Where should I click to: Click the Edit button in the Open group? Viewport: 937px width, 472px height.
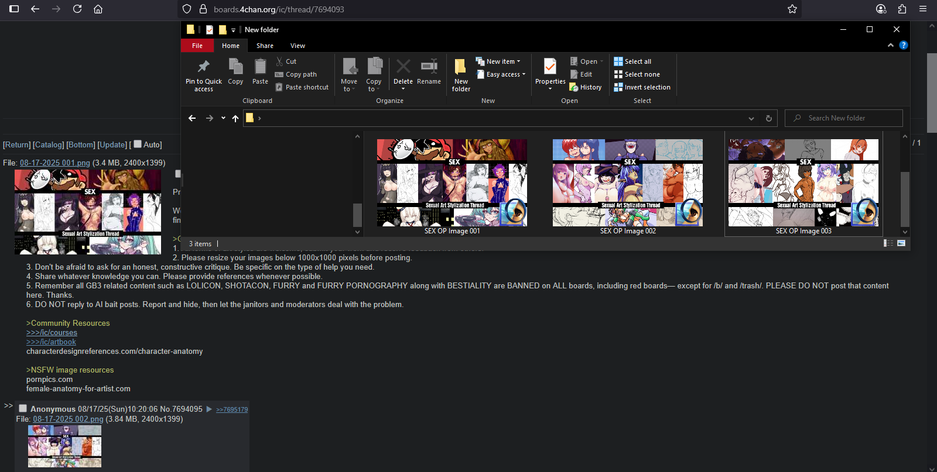click(x=582, y=74)
